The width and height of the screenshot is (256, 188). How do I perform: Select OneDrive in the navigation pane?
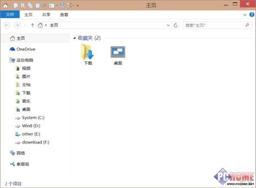pos(26,49)
